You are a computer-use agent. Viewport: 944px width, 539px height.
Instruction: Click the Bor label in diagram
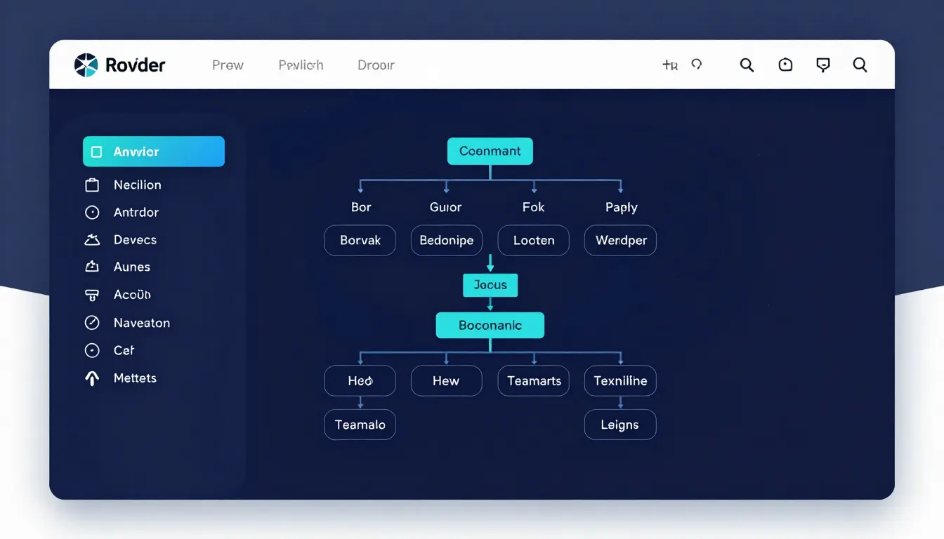361,207
